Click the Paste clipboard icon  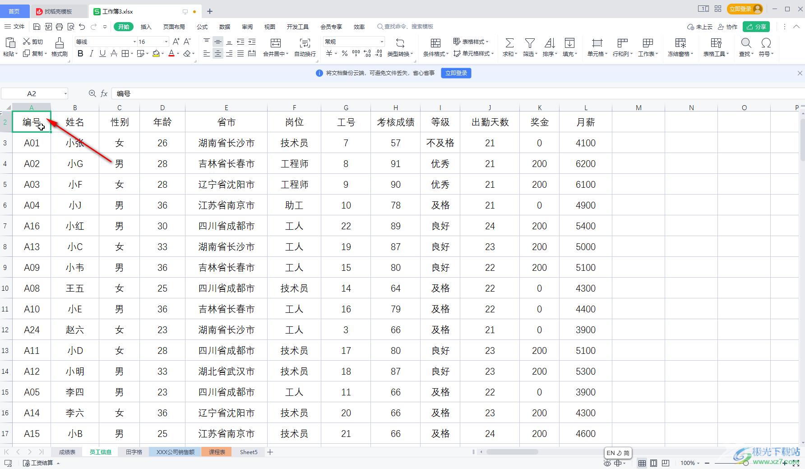click(x=9, y=42)
